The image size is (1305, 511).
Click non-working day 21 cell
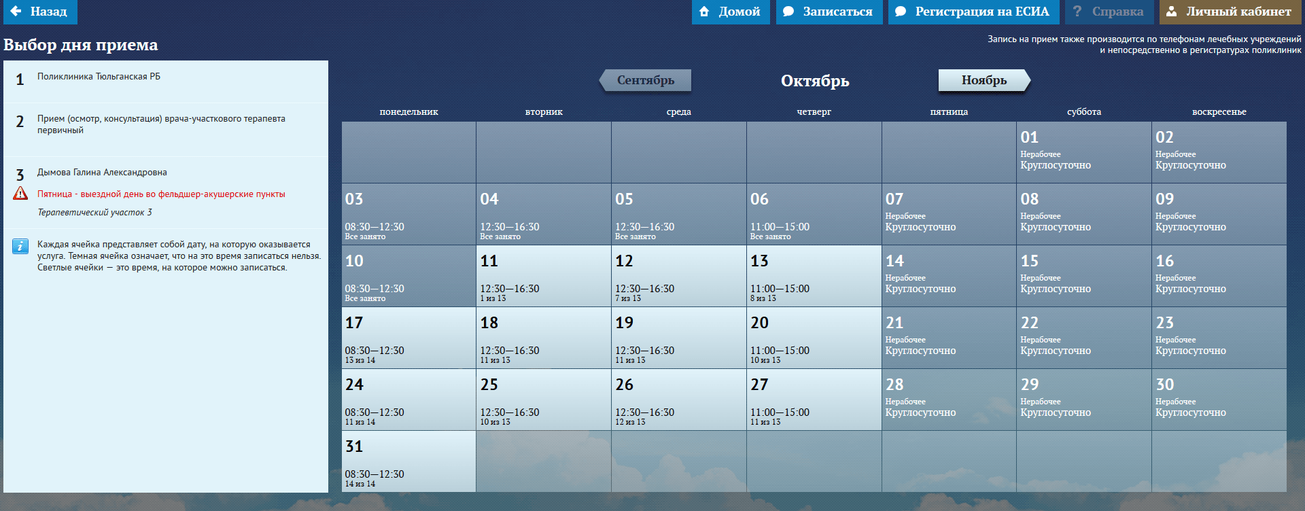949,338
